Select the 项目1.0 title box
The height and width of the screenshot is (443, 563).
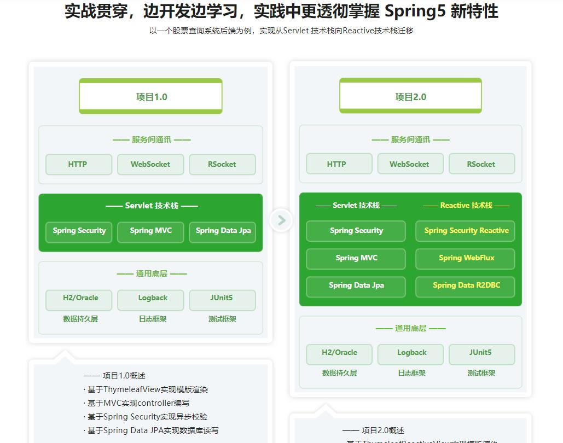150,97
